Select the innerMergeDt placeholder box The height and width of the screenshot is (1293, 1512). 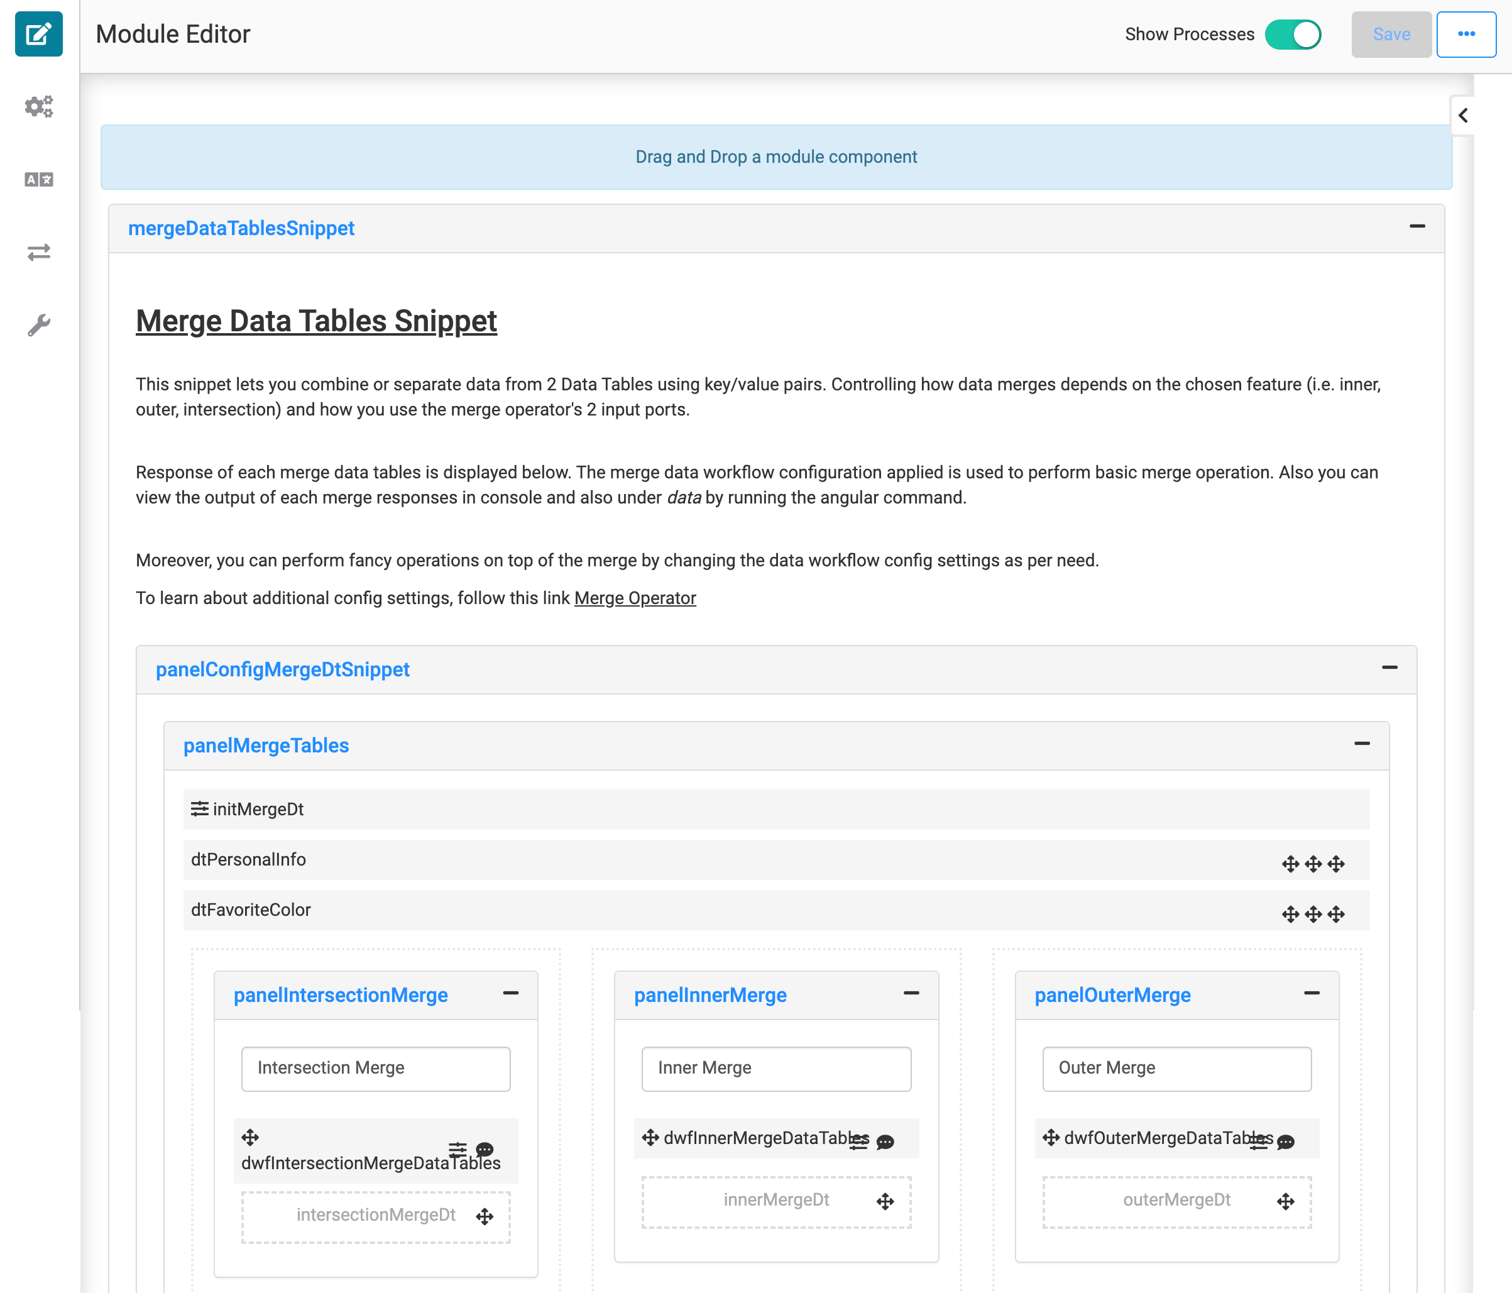(777, 1202)
